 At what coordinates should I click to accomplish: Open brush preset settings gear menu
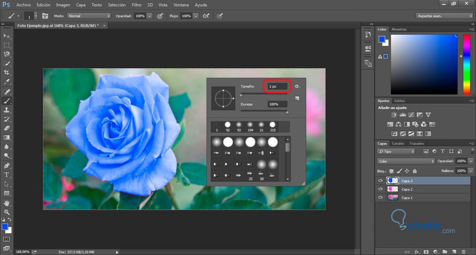297,86
